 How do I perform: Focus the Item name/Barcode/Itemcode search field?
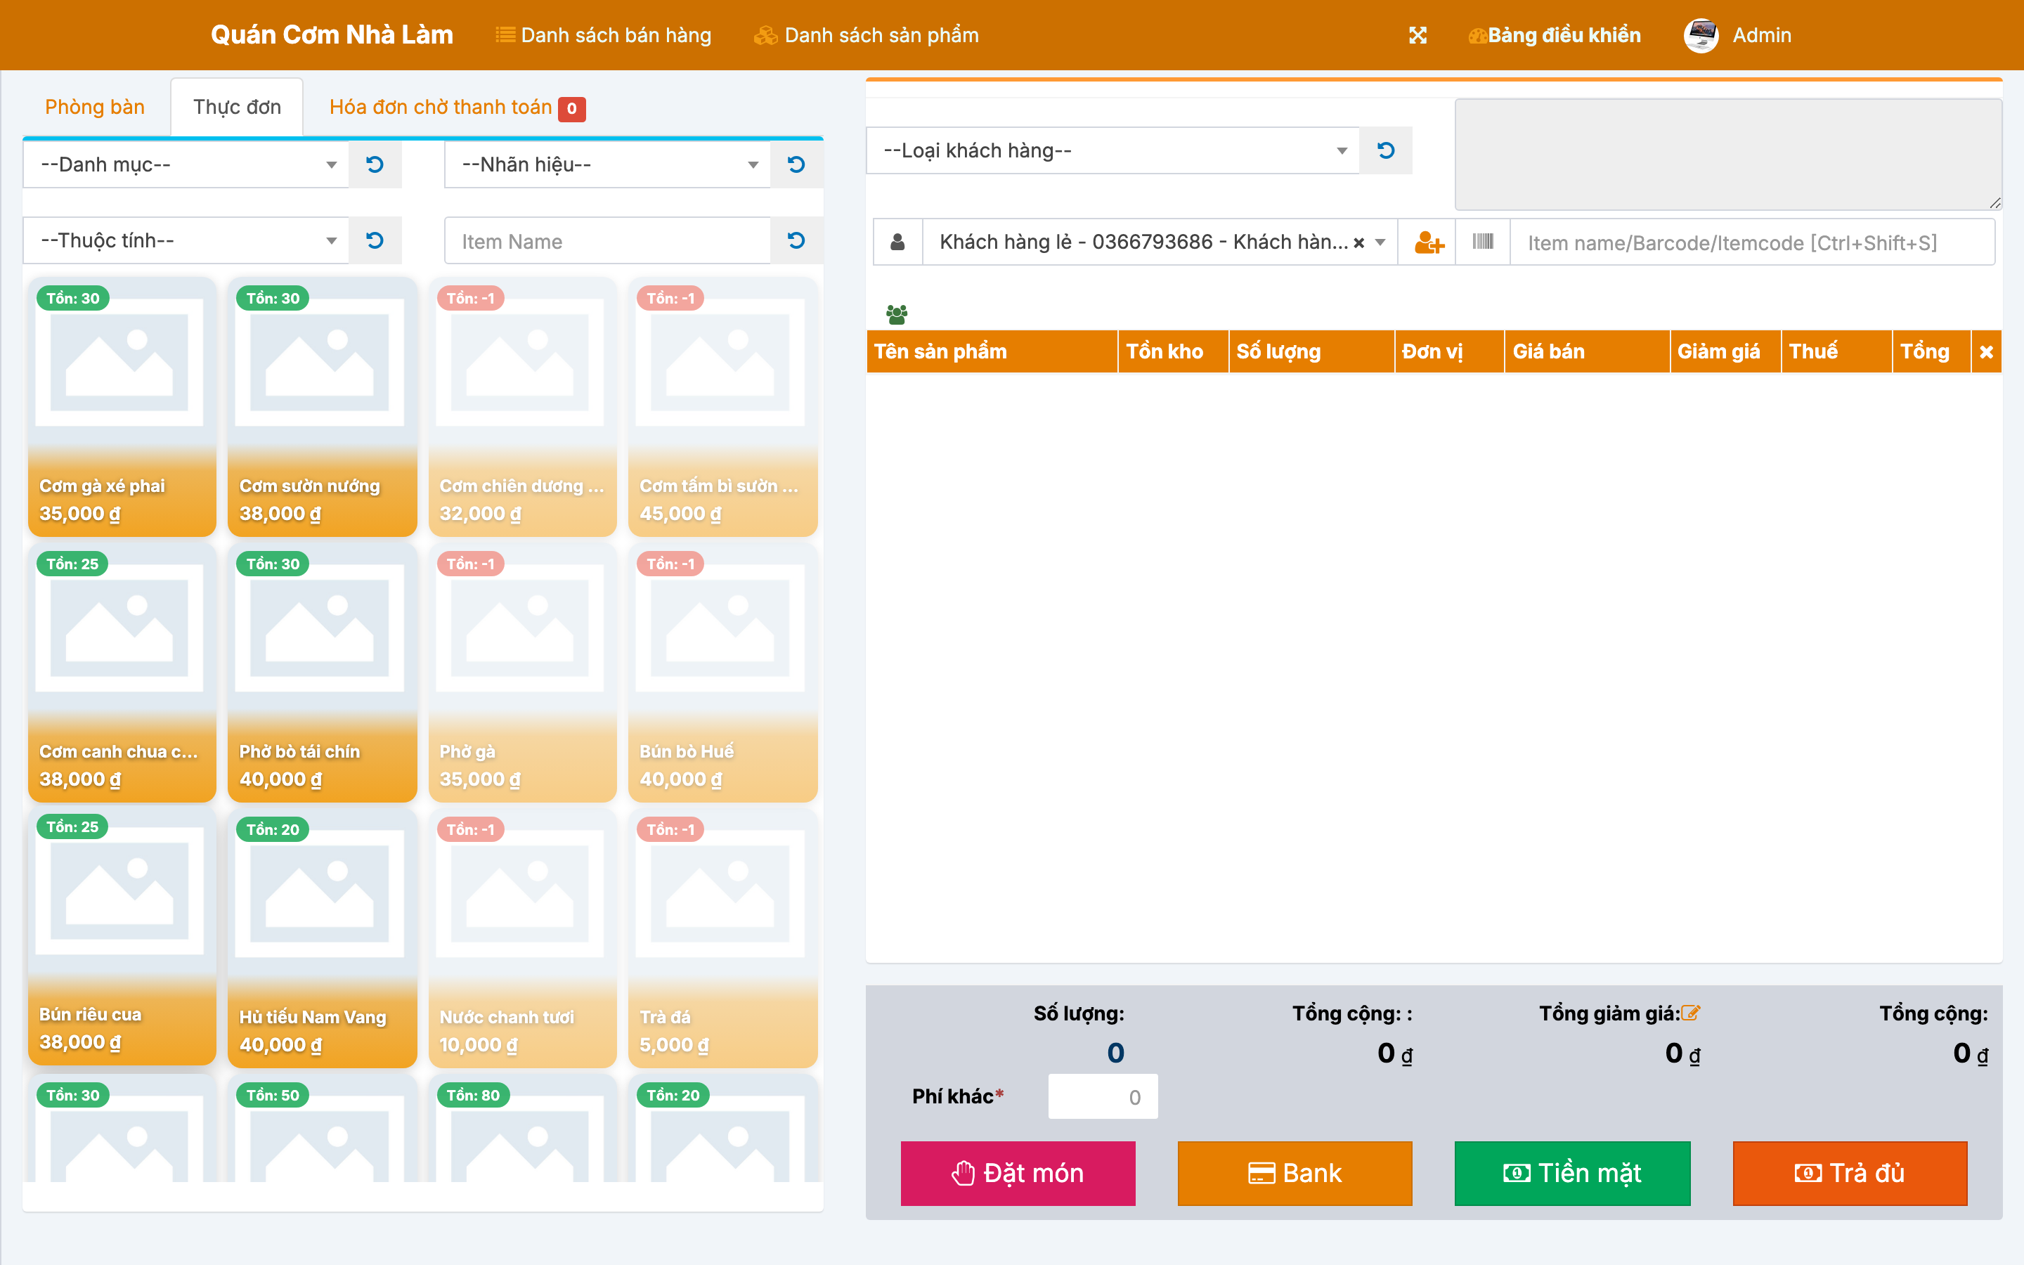pyautogui.click(x=1752, y=242)
